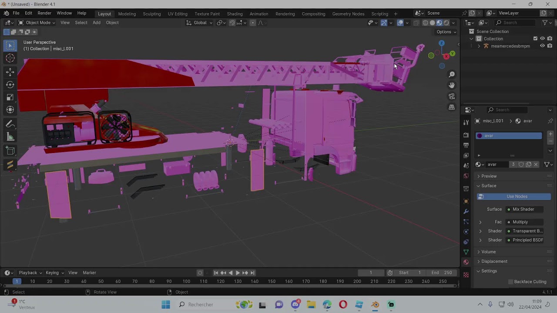Select the Measure tool
The width and height of the screenshot is (557, 313).
coord(10,137)
